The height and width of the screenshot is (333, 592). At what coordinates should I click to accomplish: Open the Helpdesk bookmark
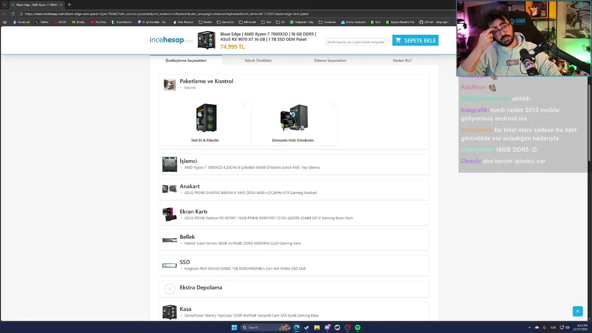coord(302,22)
